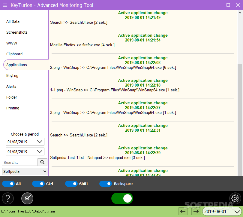This screenshot has height=217, width=243.
Task: Open WWW section
Action: coord(12,43)
